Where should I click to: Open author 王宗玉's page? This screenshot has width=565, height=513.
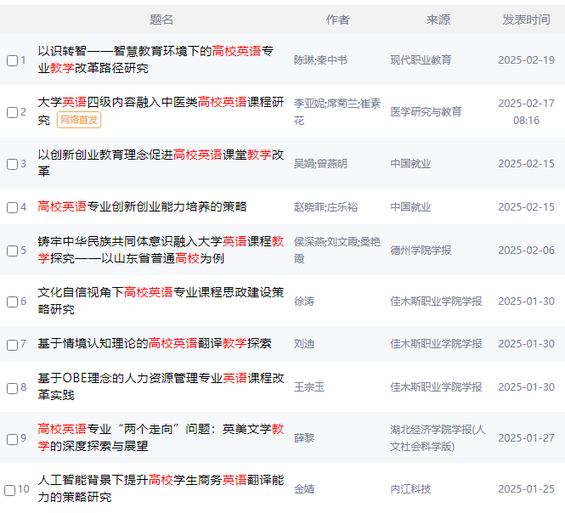[x=309, y=387]
